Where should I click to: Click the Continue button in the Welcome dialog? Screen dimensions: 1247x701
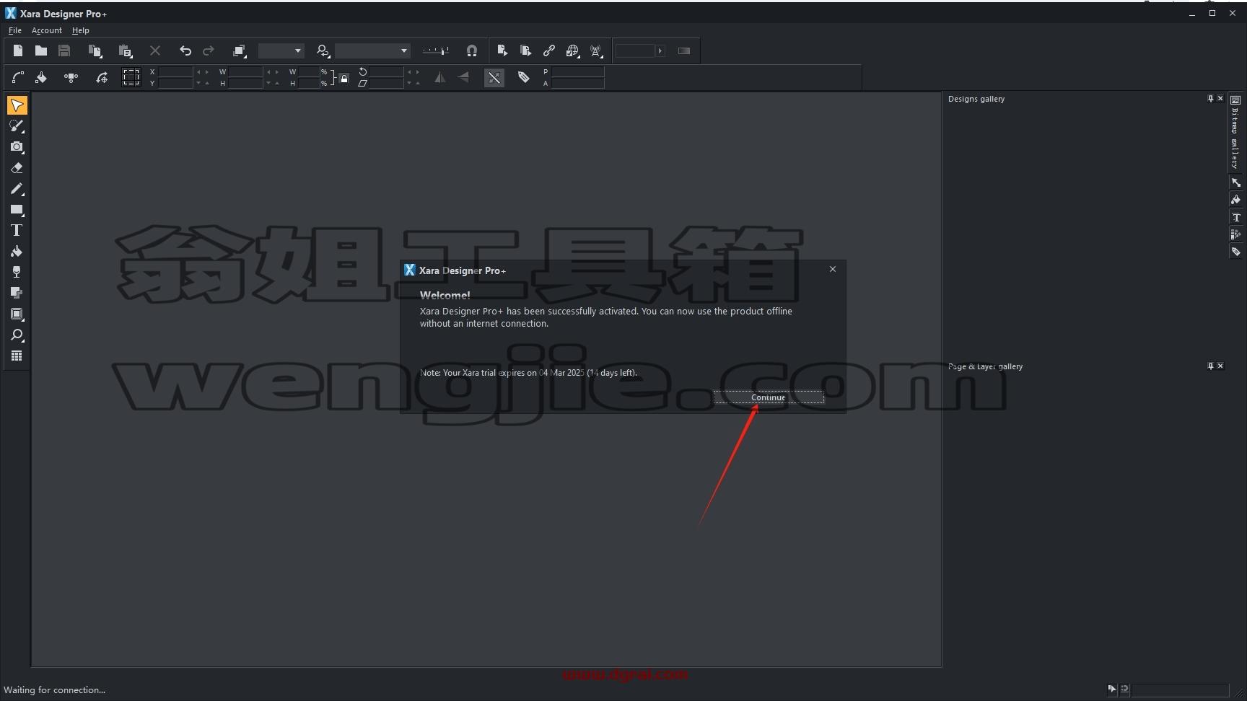click(x=769, y=397)
